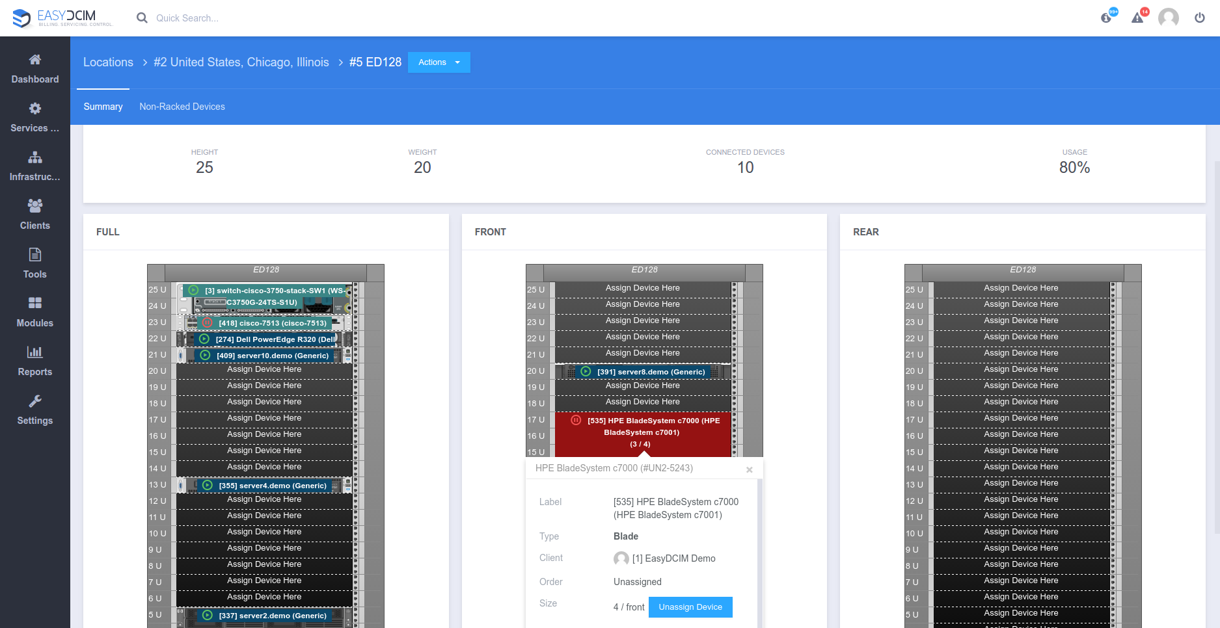The width and height of the screenshot is (1220, 628).
Task: Open Modules grid icon in sidebar
Action: click(35, 303)
